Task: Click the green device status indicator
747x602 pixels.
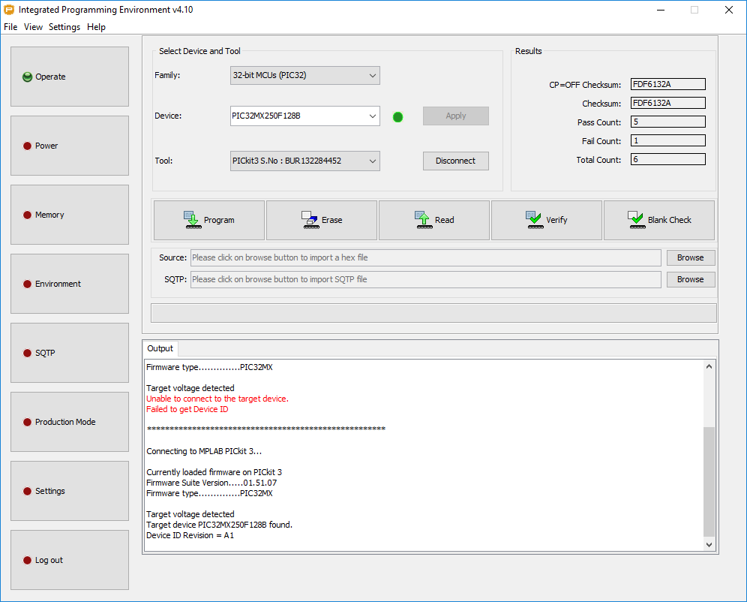Action: 397,117
